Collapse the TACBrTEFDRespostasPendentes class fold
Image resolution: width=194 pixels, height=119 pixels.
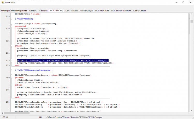(11, 75)
